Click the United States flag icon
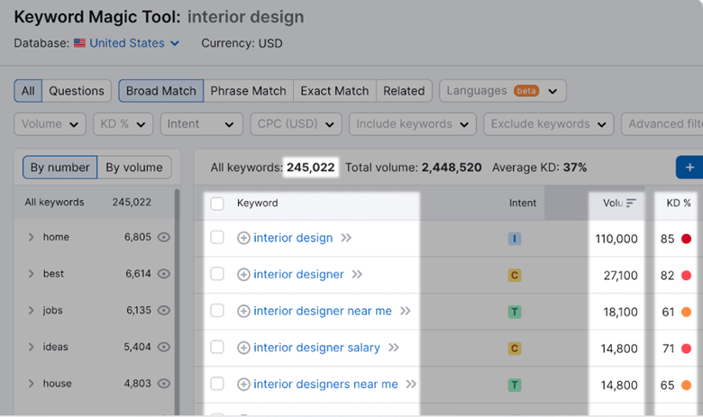The height and width of the screenshot is (417, 703). [x=80, y=43]
